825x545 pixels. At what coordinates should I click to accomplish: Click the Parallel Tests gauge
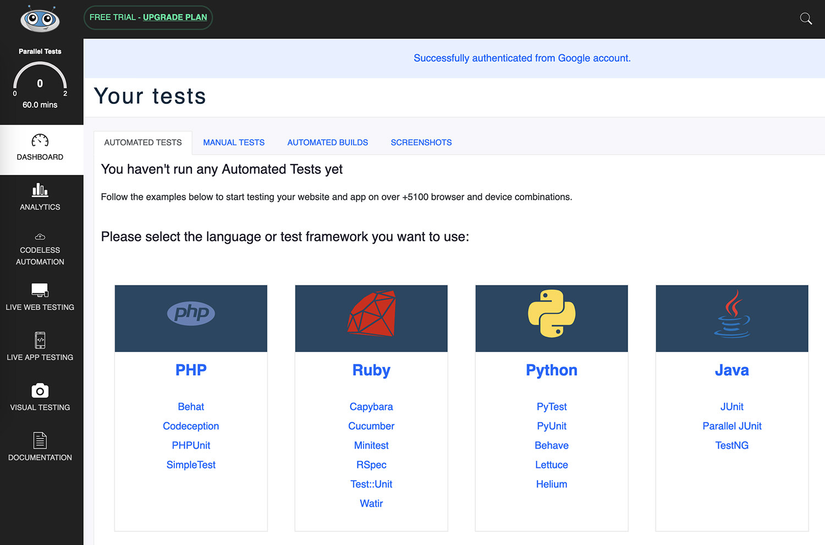pos(40,79)
